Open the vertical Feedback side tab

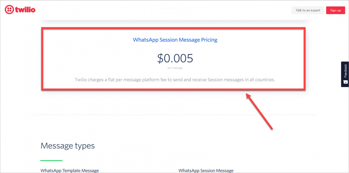click(x=345, y=71)
